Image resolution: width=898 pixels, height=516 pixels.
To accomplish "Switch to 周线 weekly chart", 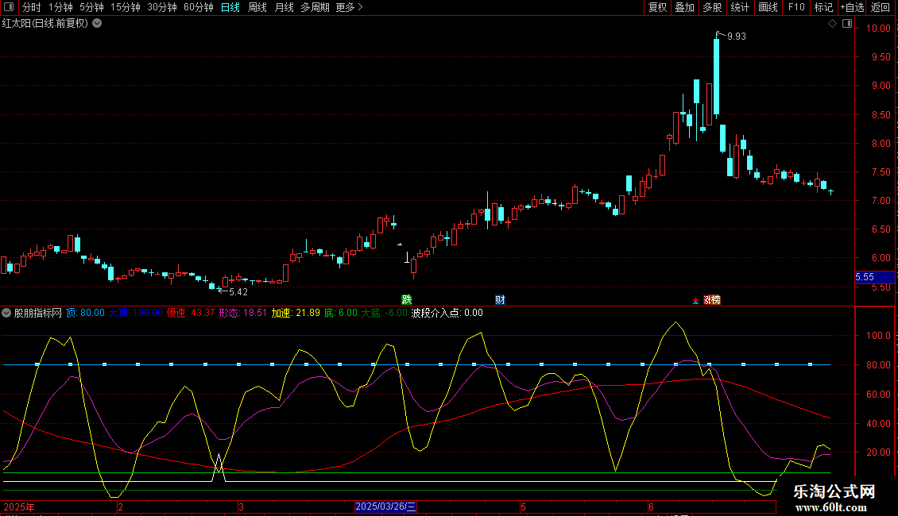I will (x=257, y=7).
